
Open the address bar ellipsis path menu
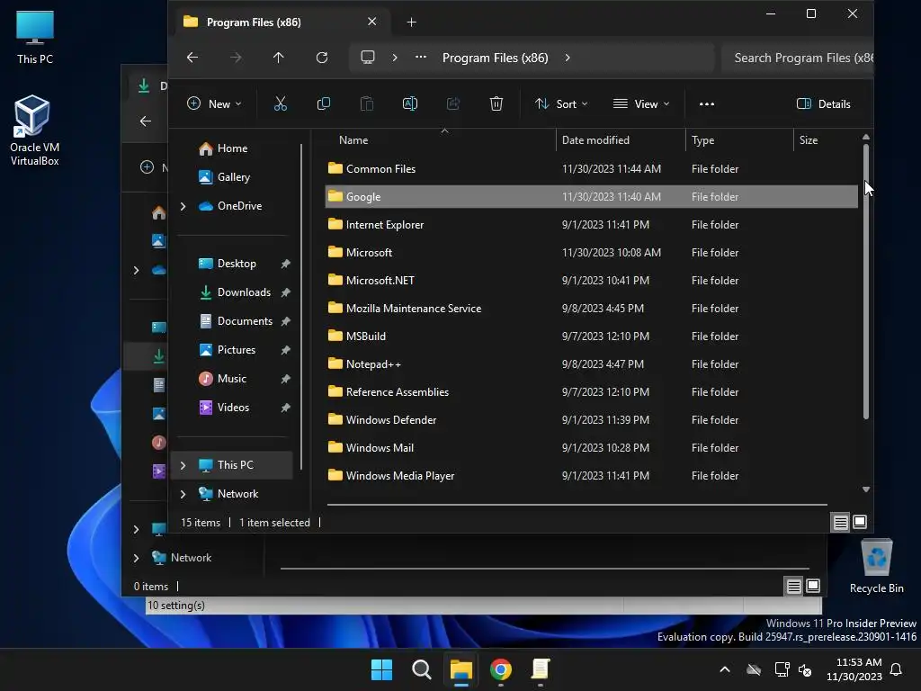coord(421,57)
